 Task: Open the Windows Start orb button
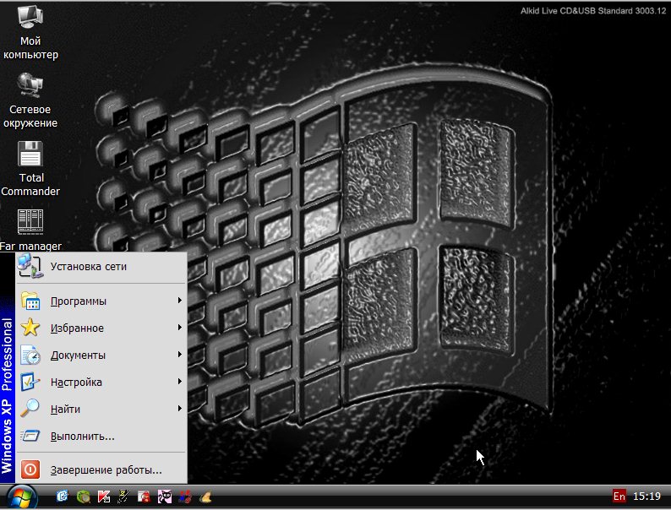tap(20, 497)
